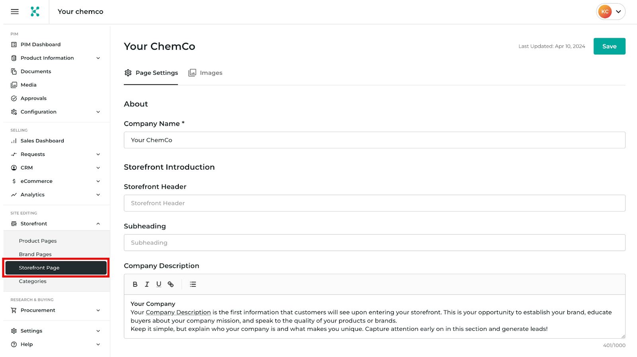
Task: Open the Sales Dashboard
Action: 42,140
